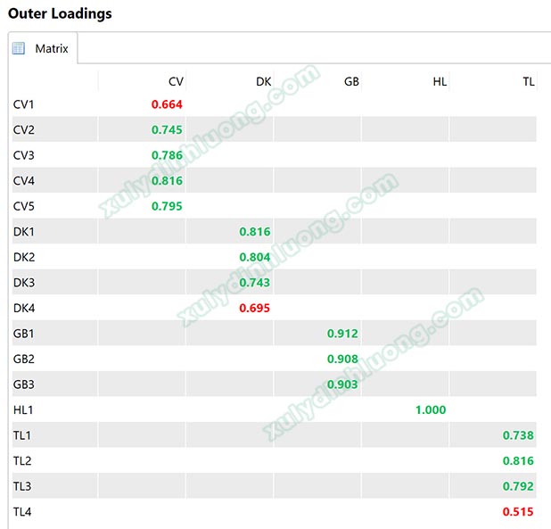The width and height of the screenshot is (551, 529).
Task: Select the DK4 row label
Action: click(x=24, y=308)
